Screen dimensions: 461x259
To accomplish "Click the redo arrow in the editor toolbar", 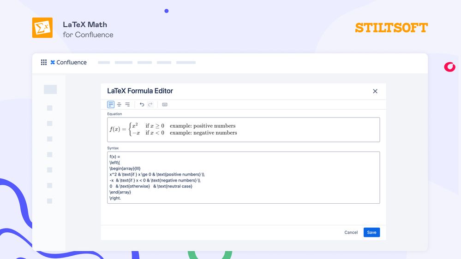I will (150, 105).
